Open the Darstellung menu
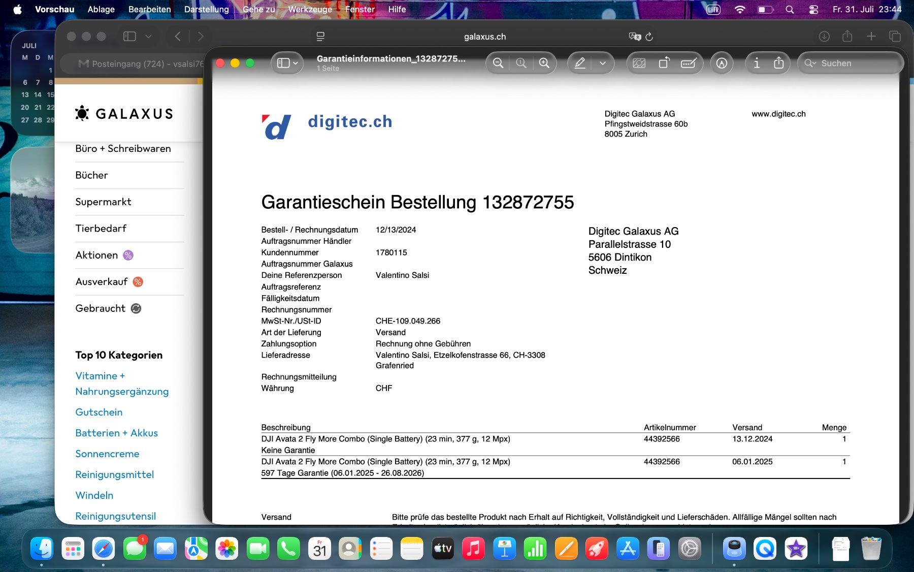This screenshot has height=572, width=914. coord(206,9)
